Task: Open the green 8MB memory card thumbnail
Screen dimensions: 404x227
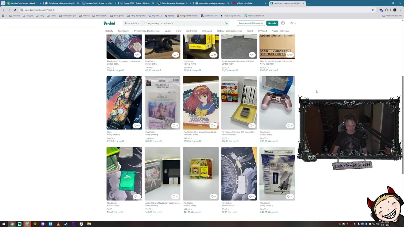Action: coord(124,174)
